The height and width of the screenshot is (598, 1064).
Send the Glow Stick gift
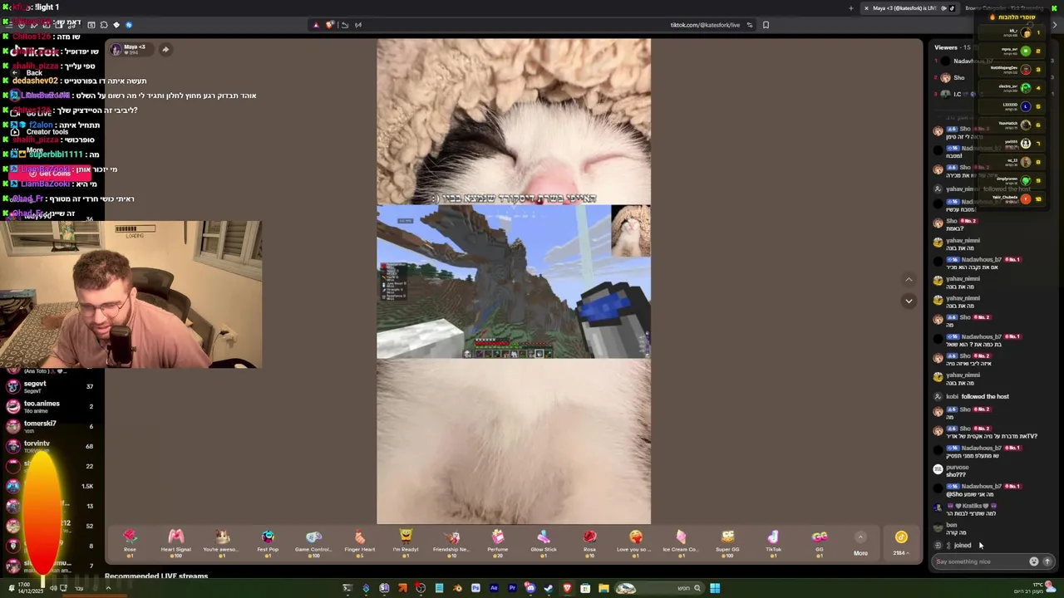544,542
